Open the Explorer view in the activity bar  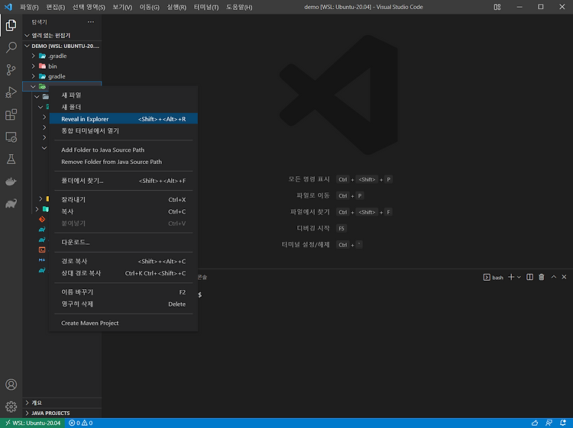[11, 25]
